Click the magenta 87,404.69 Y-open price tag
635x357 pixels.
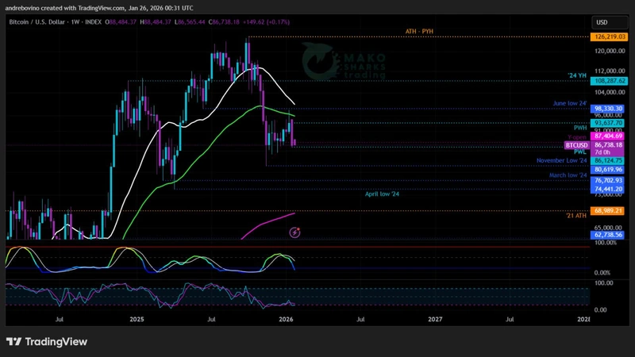click(609, 136)
